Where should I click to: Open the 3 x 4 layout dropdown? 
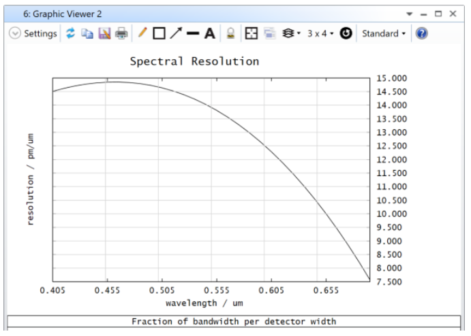[321, 33]
